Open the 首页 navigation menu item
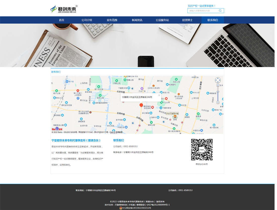The image size is (277, 210). (x=61, y=20)
